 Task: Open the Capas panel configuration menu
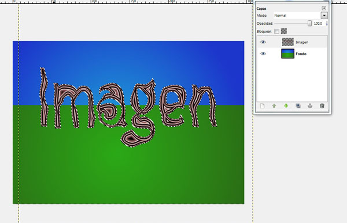click(x=324, y=8)
